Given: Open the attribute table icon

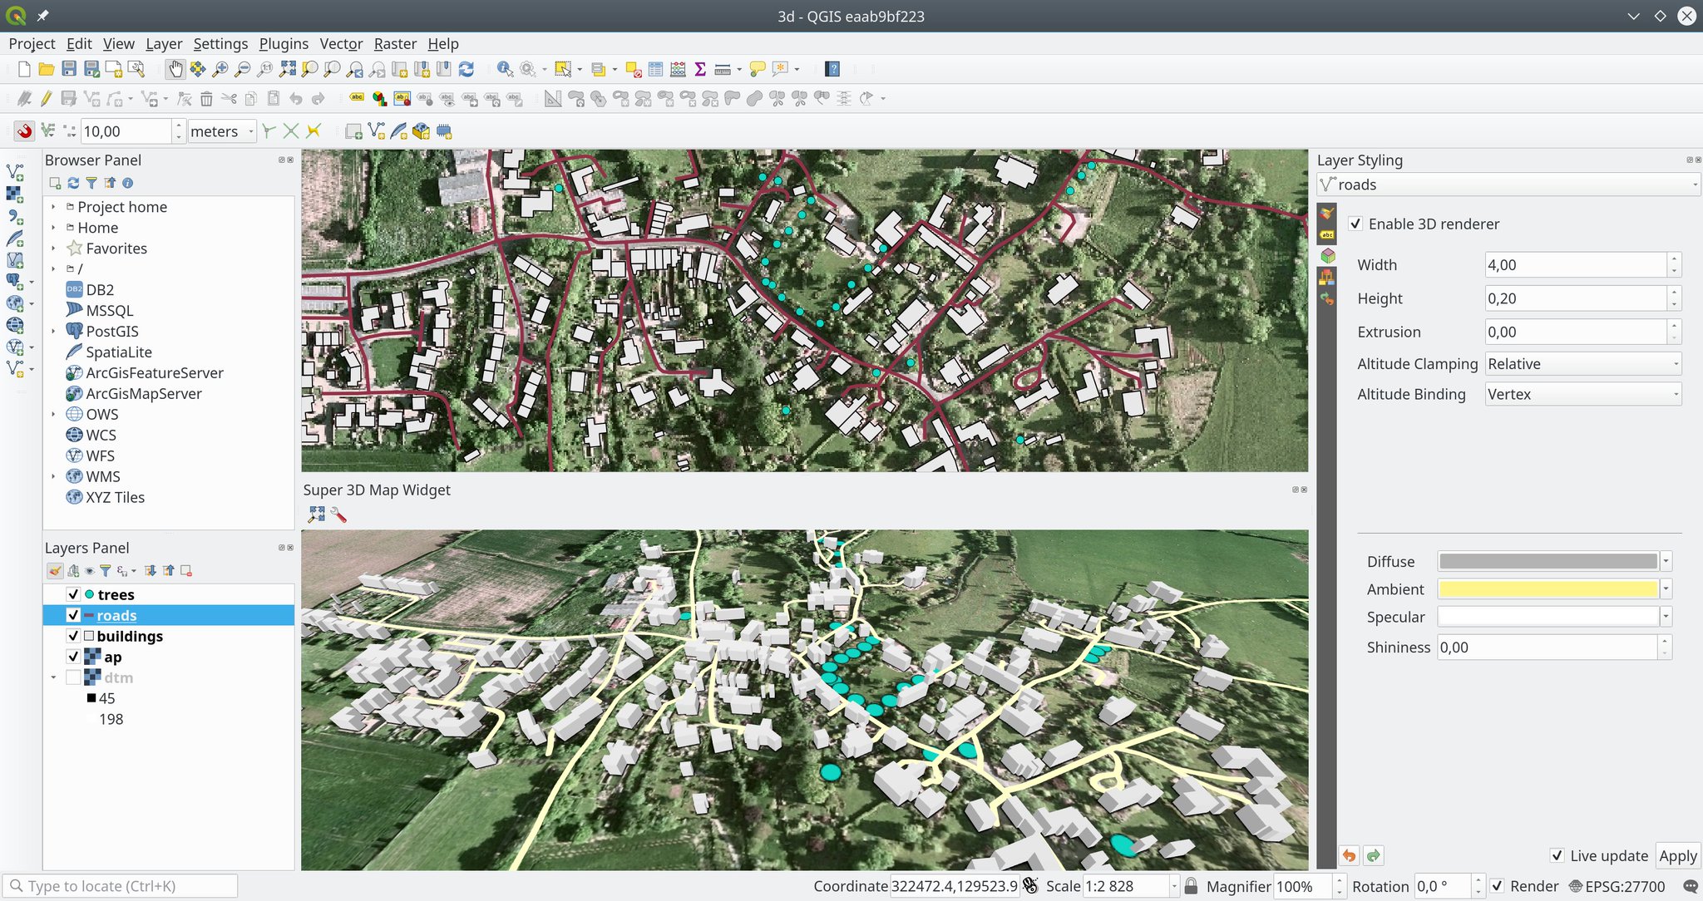Looking at the screenshot, I should point(655,69).
